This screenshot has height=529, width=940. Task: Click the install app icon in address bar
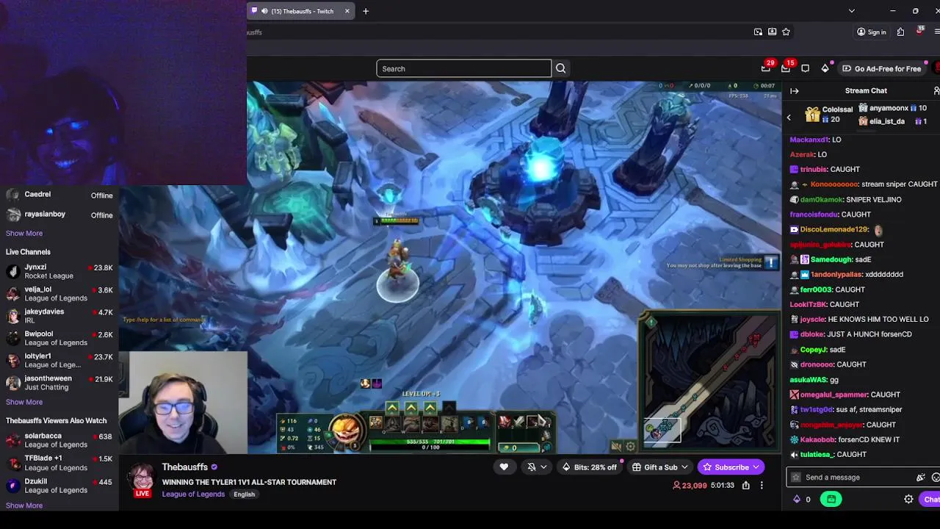tap(772, 32)
